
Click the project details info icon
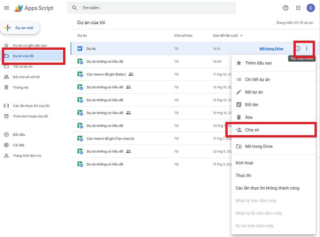(x=298, y=48)
